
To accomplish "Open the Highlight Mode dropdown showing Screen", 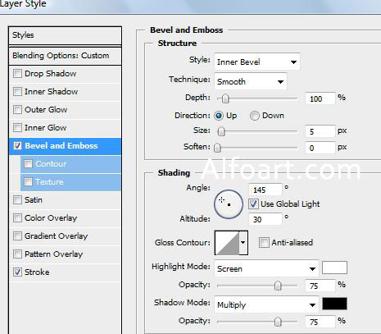I will 266,268.
